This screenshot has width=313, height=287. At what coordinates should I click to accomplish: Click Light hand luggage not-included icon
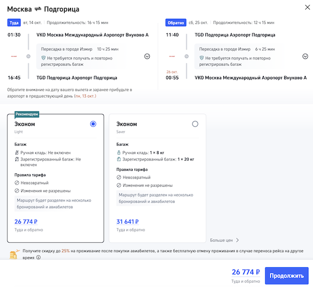[x=17, y=153]
